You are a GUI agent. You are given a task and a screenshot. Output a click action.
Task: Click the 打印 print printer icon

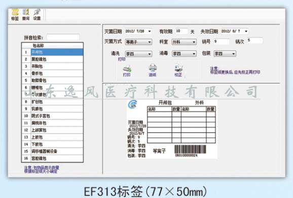(127, 70)
